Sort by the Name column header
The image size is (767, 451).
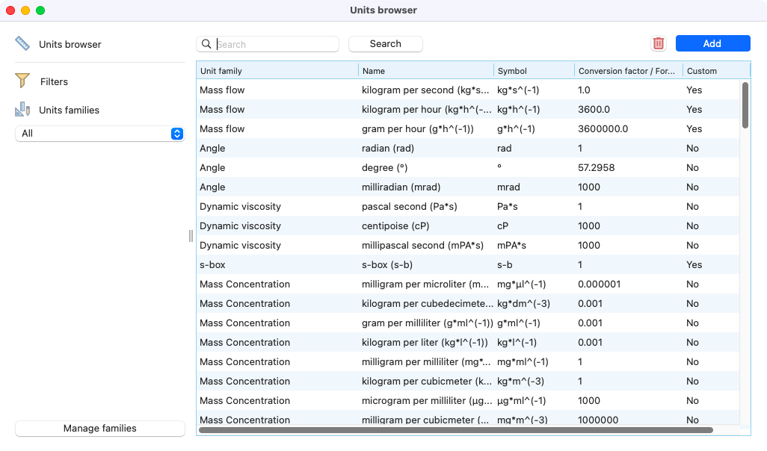click(x=425, y=71)
